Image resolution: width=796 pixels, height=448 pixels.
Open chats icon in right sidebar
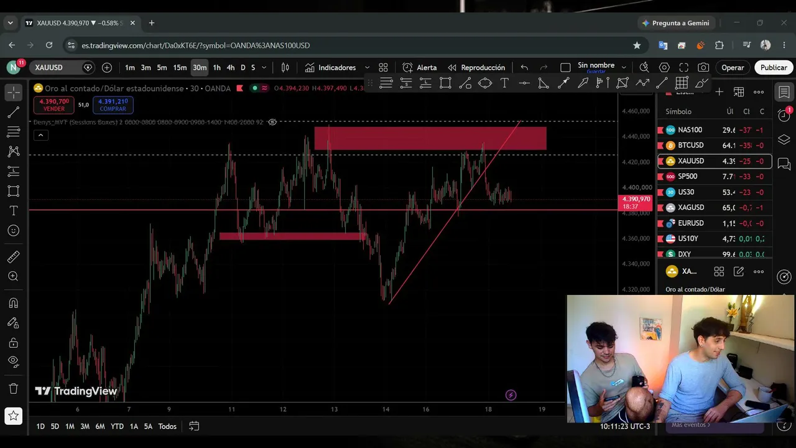pos(784,164)
